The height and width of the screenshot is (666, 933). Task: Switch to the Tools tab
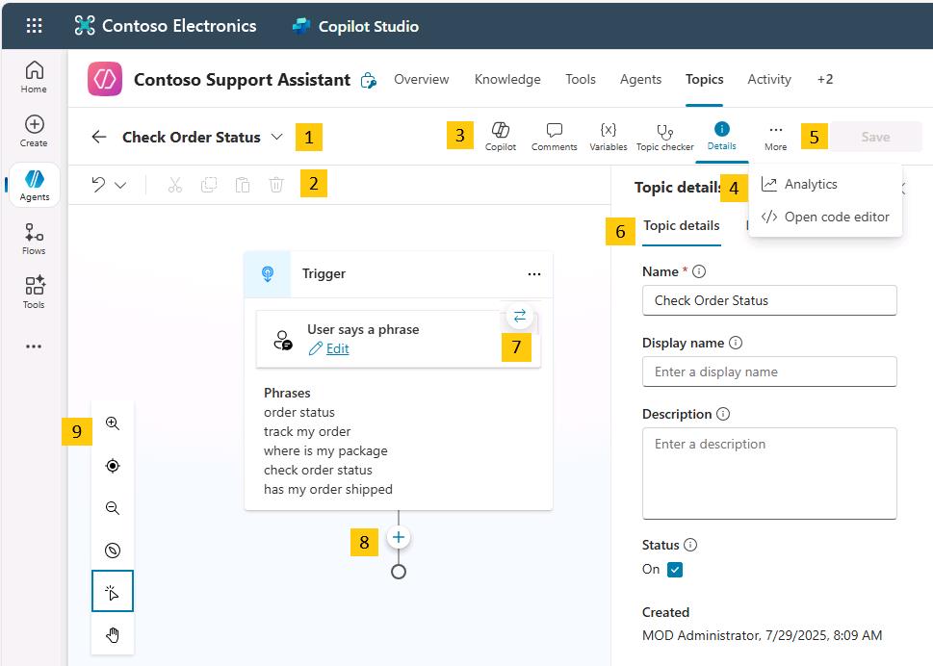581,79
